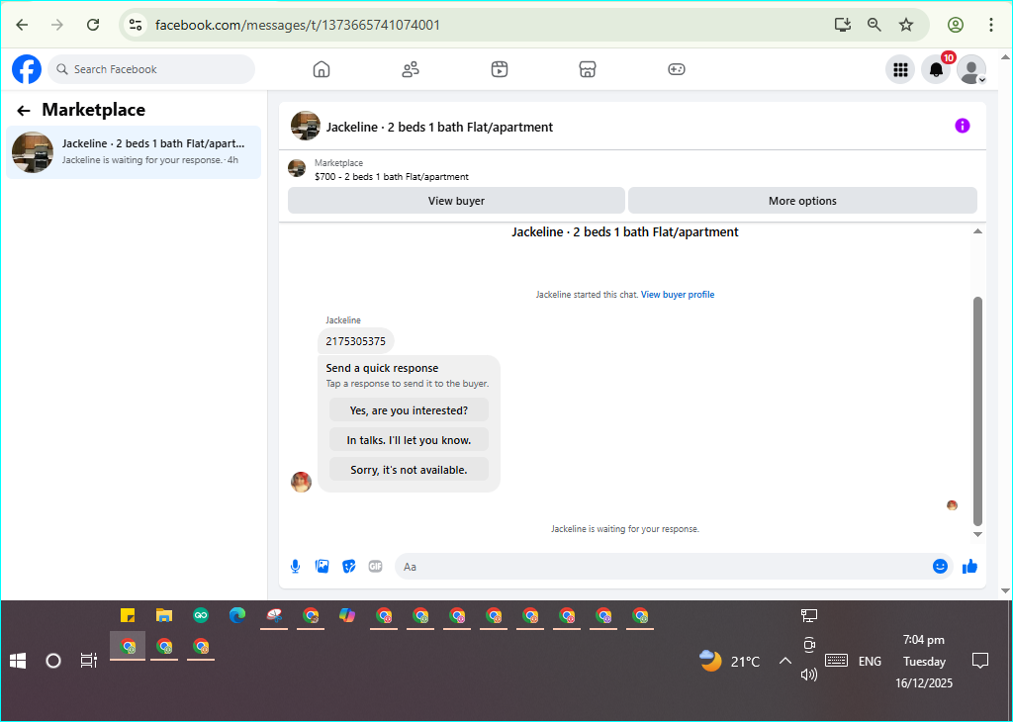Open the Friends tab icon
1013x722 pixels.
[411, 69]
